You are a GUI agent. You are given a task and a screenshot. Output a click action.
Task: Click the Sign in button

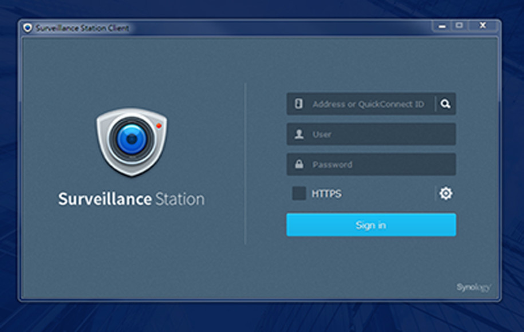(371, 225)
